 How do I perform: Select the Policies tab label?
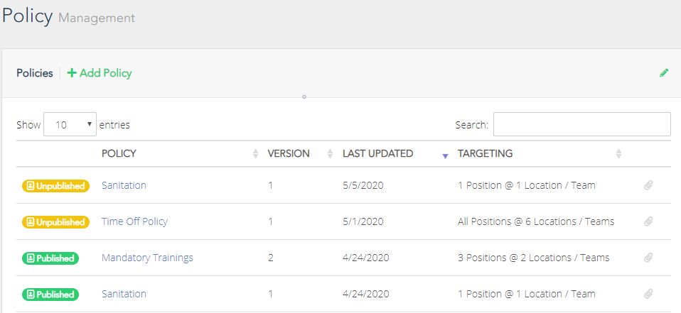pyautogui.click(x=35, y=73)
